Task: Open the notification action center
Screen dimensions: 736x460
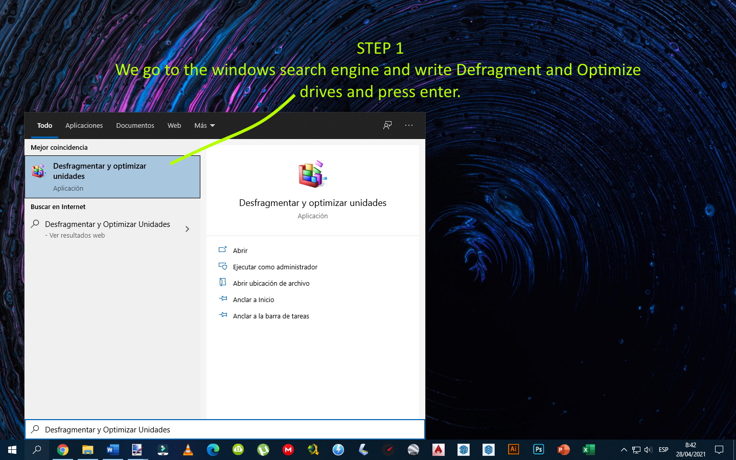Action: (x=719, y=450)
